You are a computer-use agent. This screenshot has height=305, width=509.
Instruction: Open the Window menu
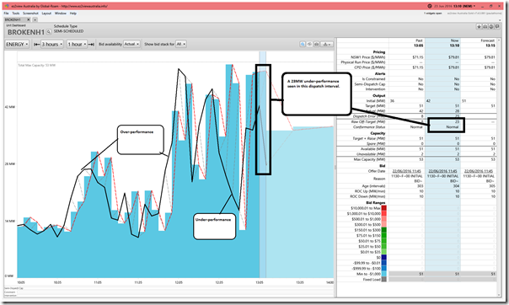[x=61, y=13]
